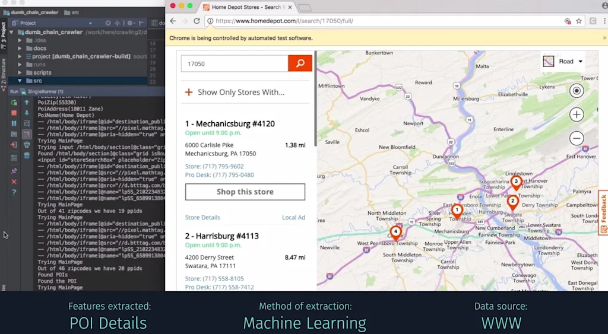Image resolution: width=608 pixels, height=334 pixels.
Task: Expand the scripts folder
Action: (20, 73)
